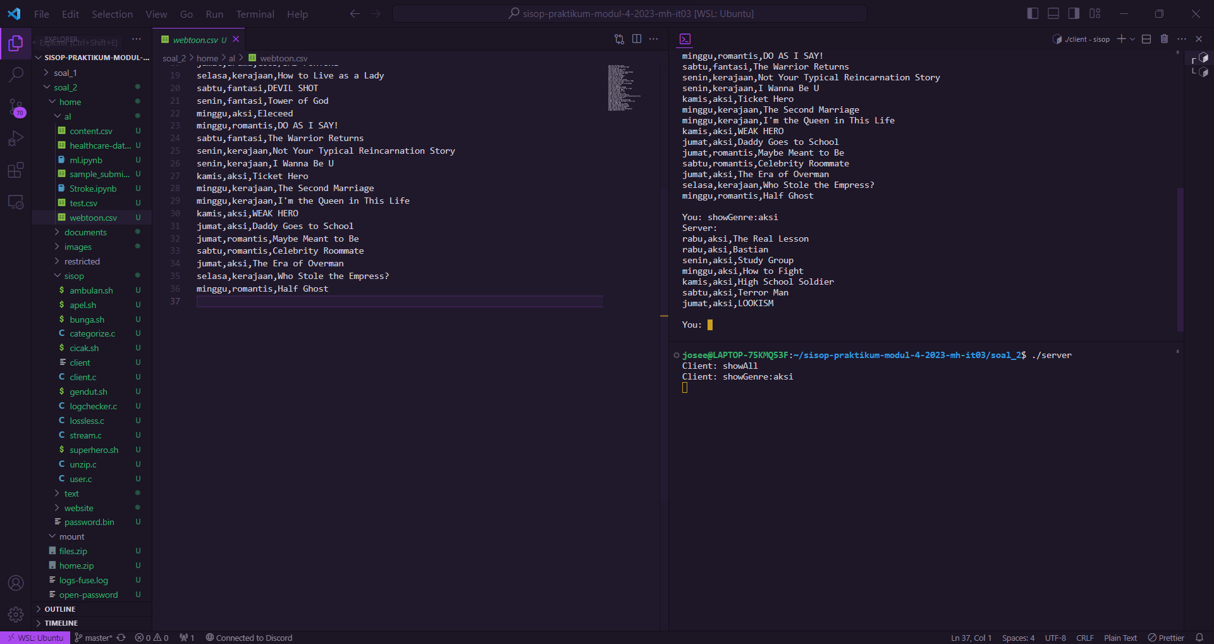Click Prettier status bar item

(x=1166, y=638)
